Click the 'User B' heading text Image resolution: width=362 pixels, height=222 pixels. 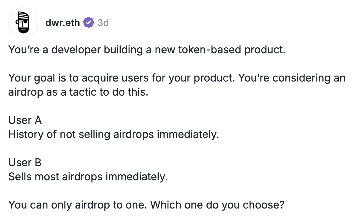point(25,163)
